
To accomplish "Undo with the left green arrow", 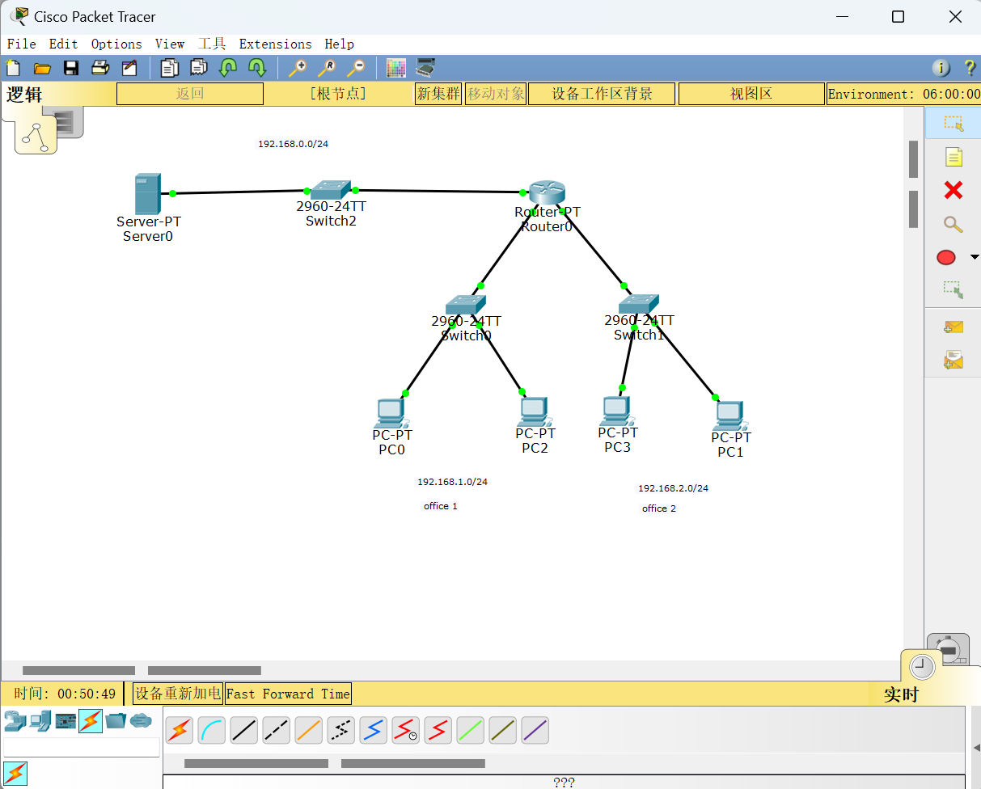I will point(228,68).
